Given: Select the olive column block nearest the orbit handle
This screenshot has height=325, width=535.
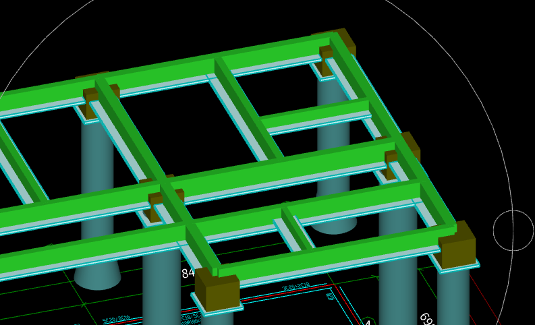Looking at the screenshot, I should click(457, 245).
